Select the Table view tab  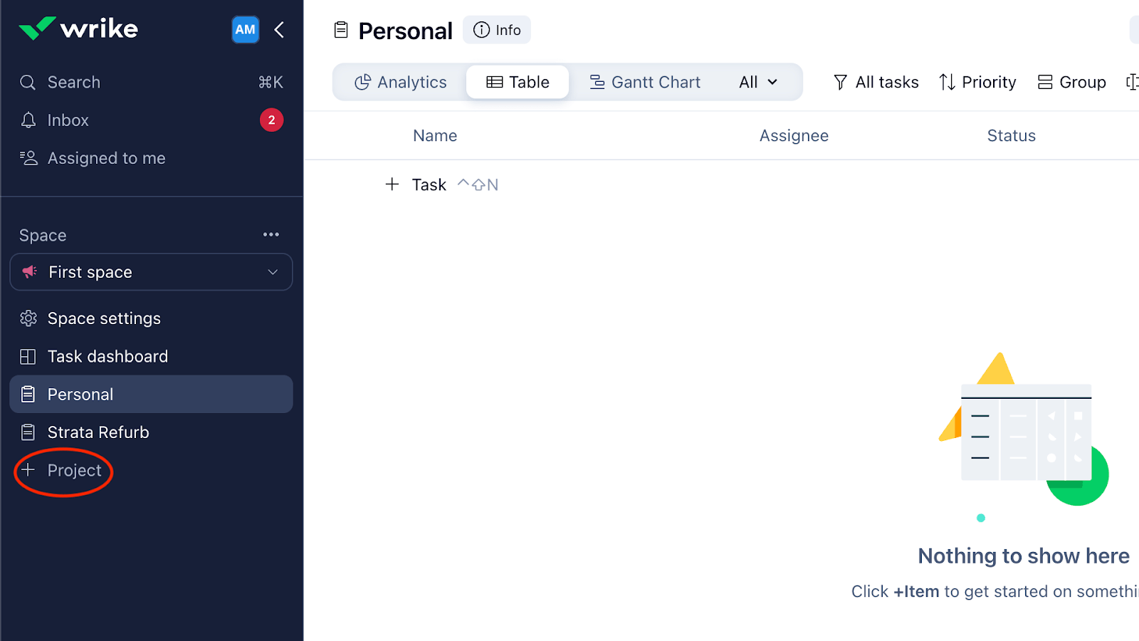pyautogui.click(x=518, y=82)
